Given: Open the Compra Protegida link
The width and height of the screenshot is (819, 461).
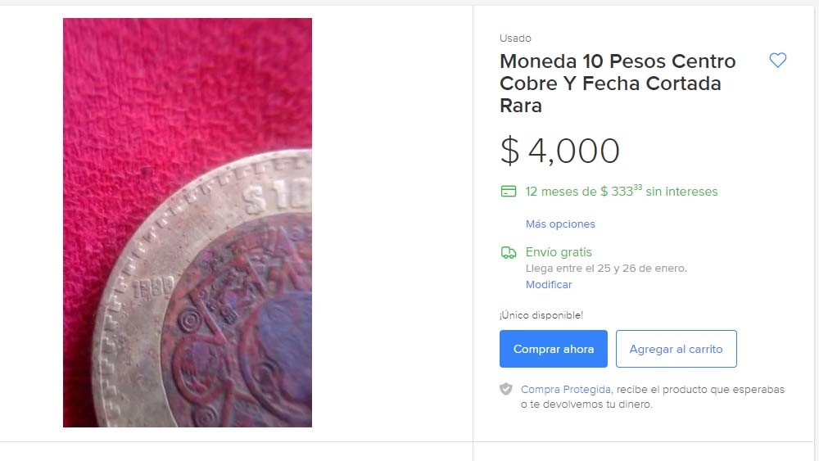Looking at the screenshot, I should click(566, 390).
